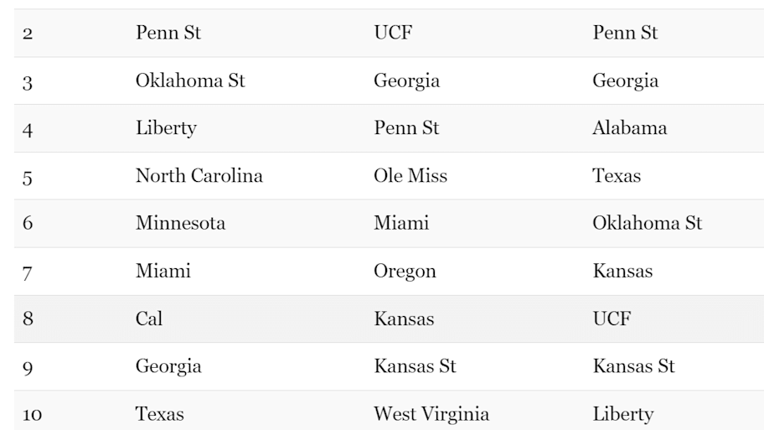
Task: Select the Georgia cell in row 9
Action: (168, 367)
